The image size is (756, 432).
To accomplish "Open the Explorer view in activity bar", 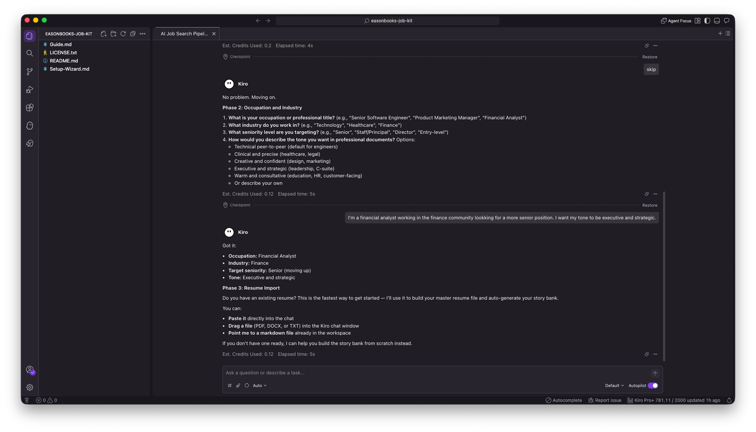I will tap(30, 36).
